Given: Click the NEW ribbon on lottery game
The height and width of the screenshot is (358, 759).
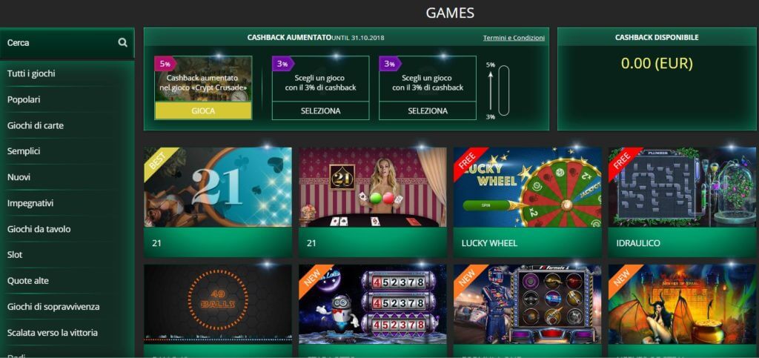Looking at the screenshot, I should 314,278.
